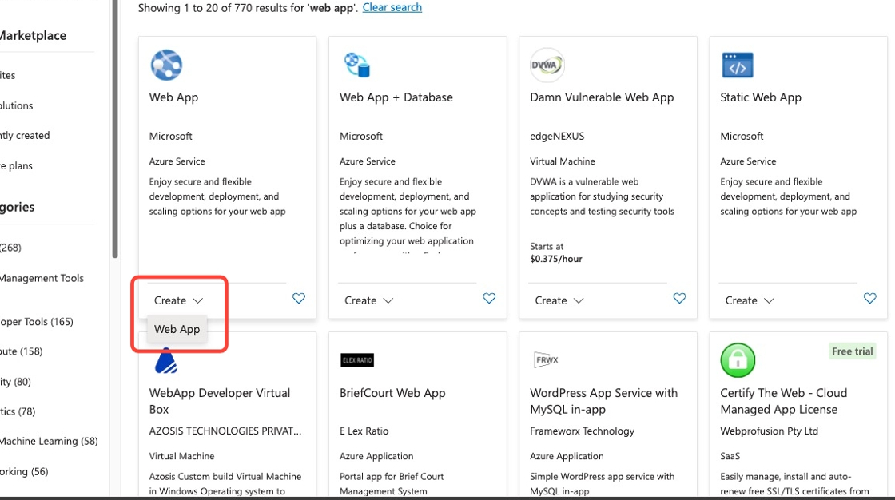Screen dimensions: 895x500
Task: Click the Clear search link
Action: [x=392, y=7]
